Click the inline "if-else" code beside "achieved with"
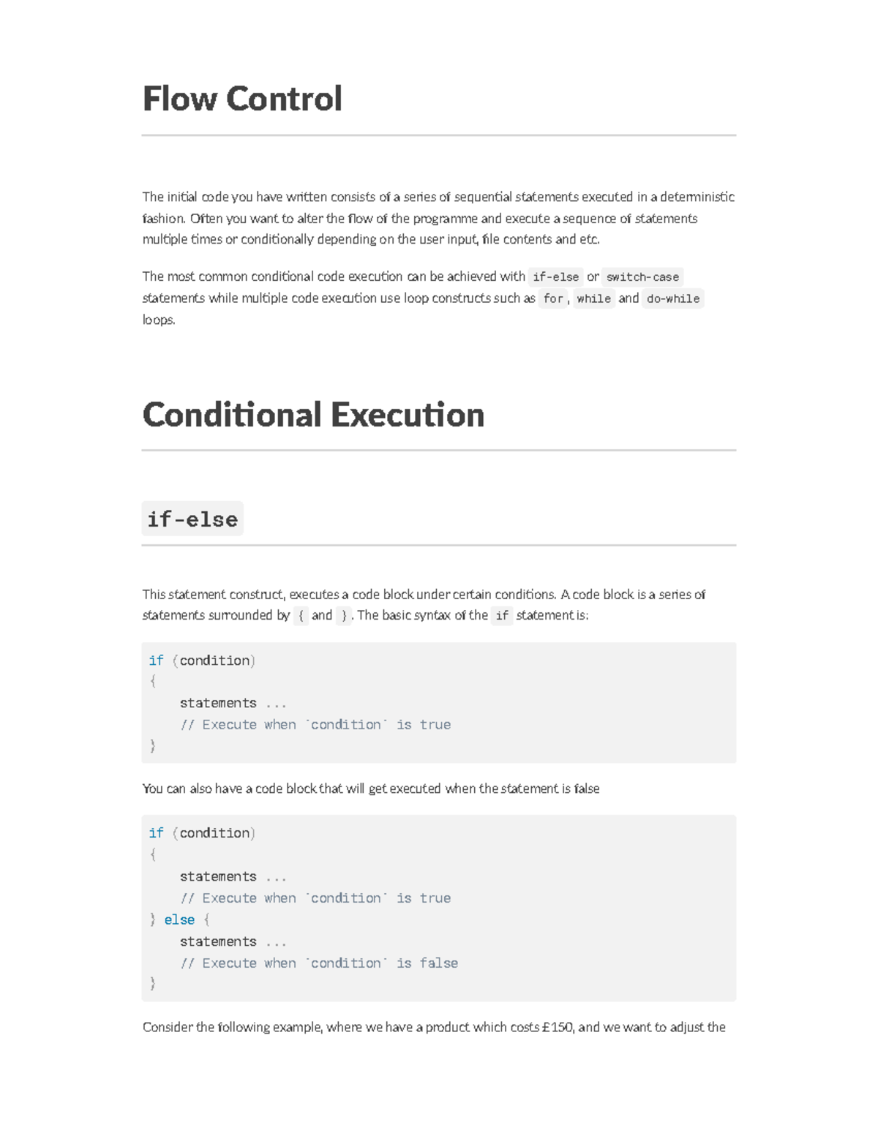The image size is (878, 1136). tap(555, 277)
